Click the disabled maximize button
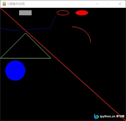The width and height of the screenshot is (126, 121). tap(108, 4)
